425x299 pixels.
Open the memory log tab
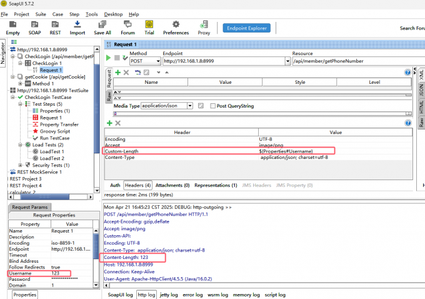click(x=246, y=295)
